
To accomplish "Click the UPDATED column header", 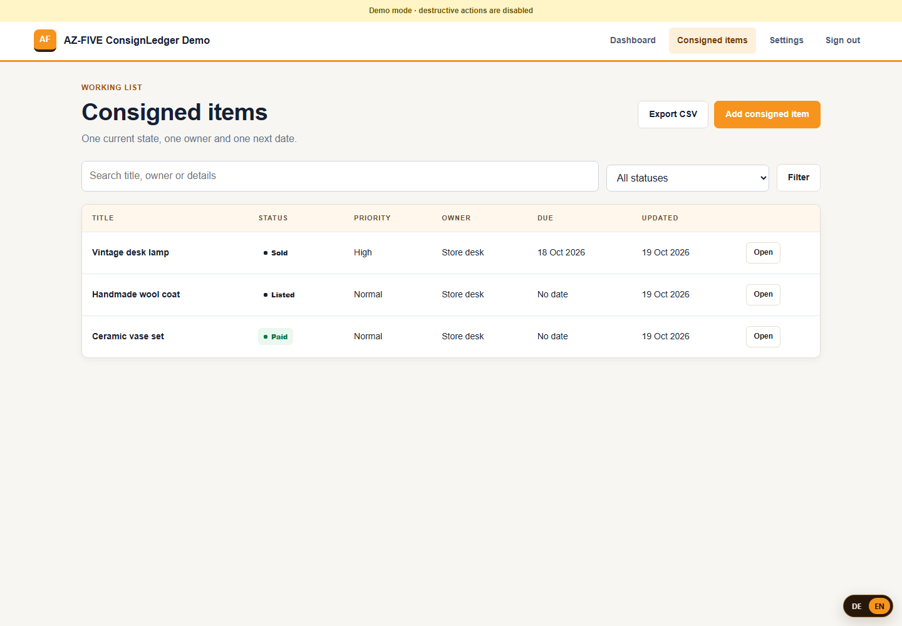I will click(x=660, y=218).
